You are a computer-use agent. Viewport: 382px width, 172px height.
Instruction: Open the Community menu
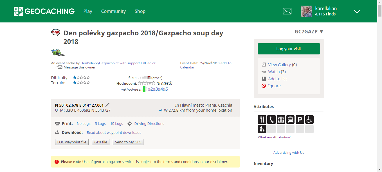[113, 11]
